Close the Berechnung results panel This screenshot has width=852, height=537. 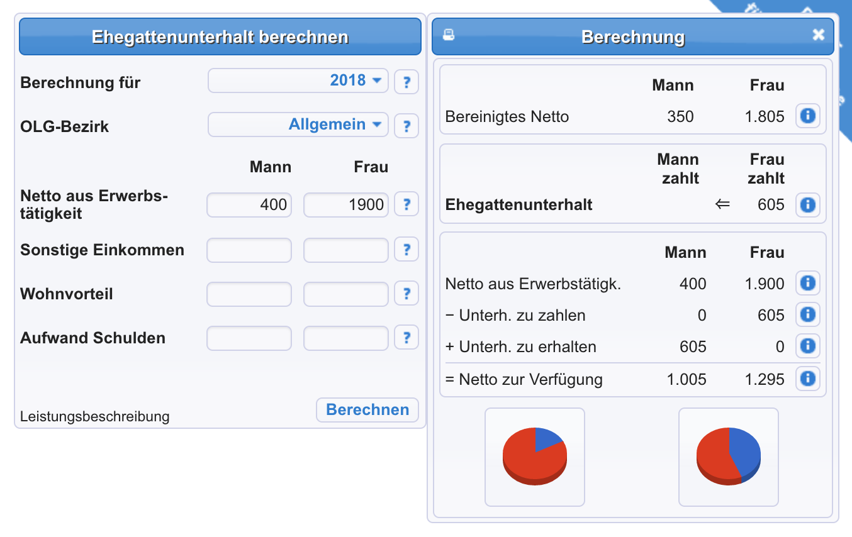(818, 35)
